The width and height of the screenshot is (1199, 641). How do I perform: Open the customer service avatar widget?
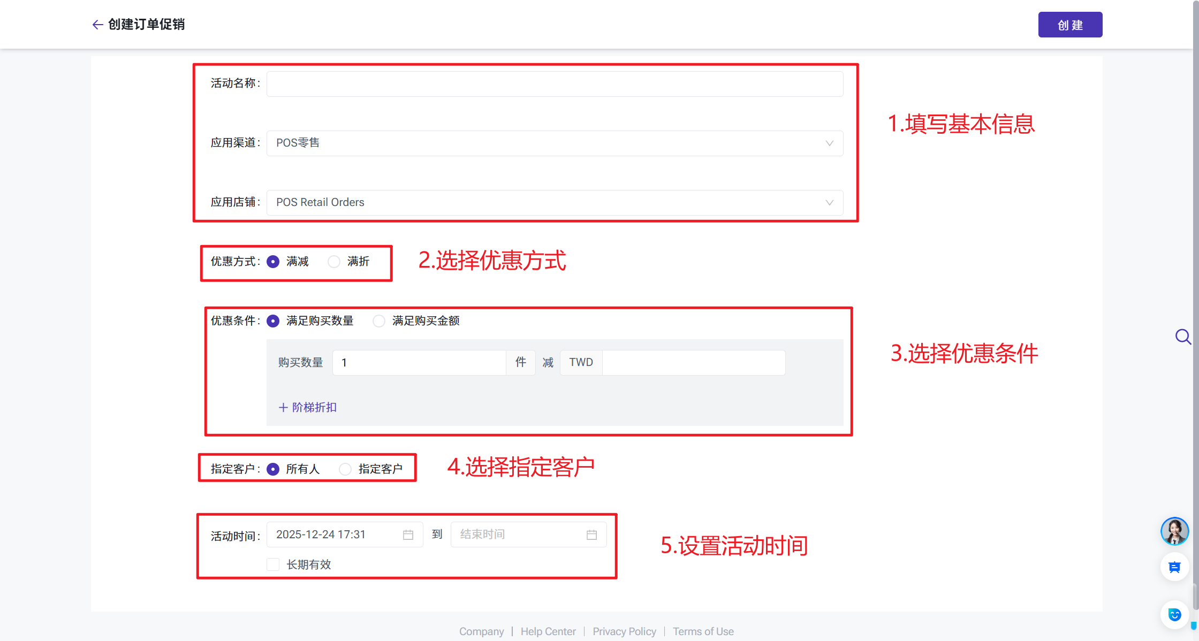(1174, 531)
